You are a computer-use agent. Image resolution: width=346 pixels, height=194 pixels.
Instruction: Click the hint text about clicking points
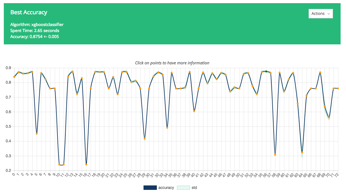[x=173, y=63]
